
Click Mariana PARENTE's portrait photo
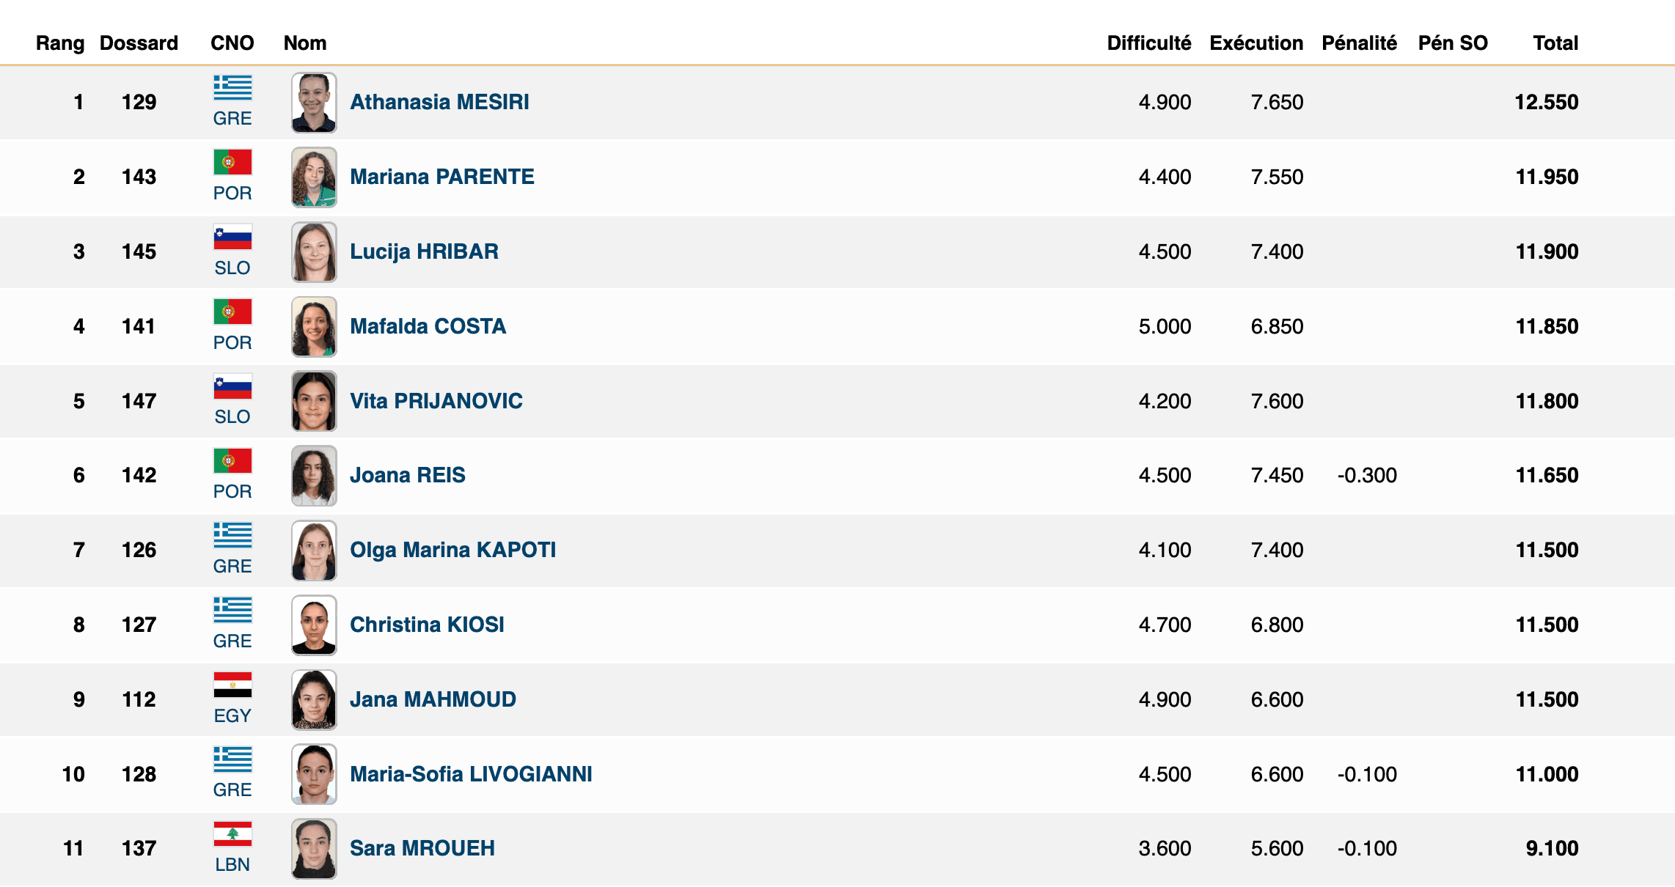(x=314, y=177)
